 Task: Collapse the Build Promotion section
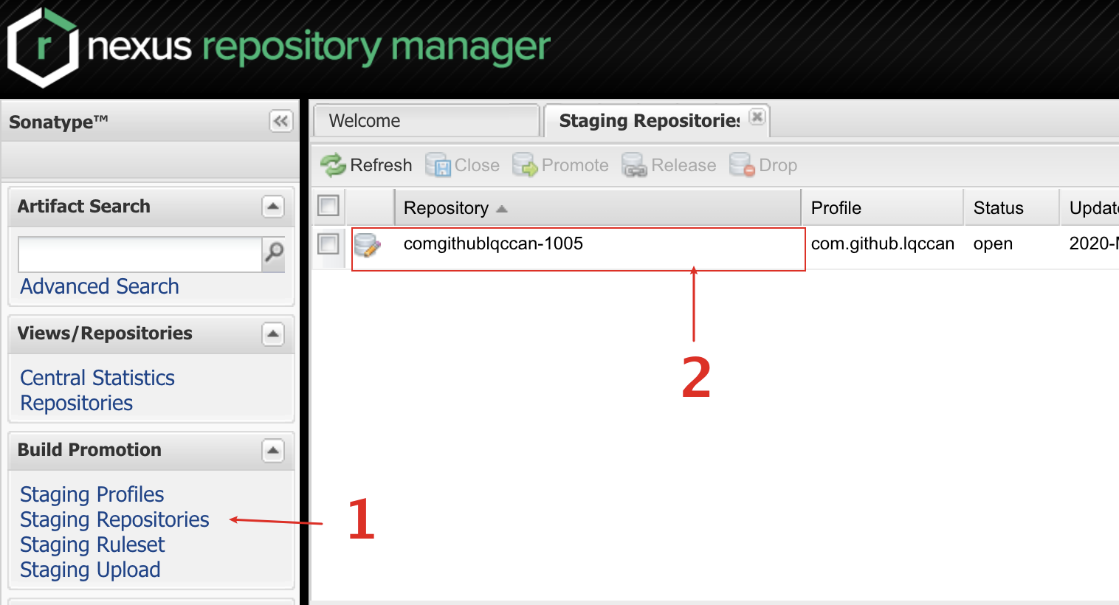(x=273, y=450)
